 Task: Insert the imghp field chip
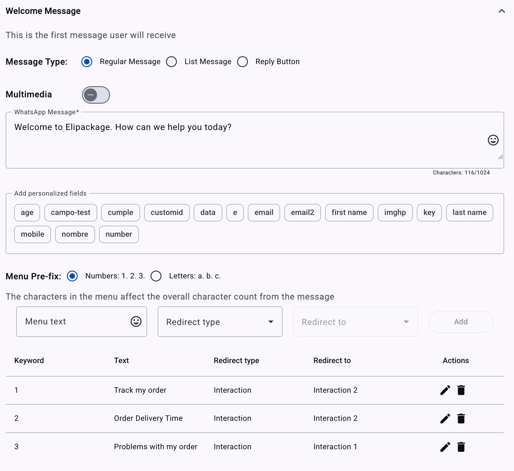click(x=395, y=213)
